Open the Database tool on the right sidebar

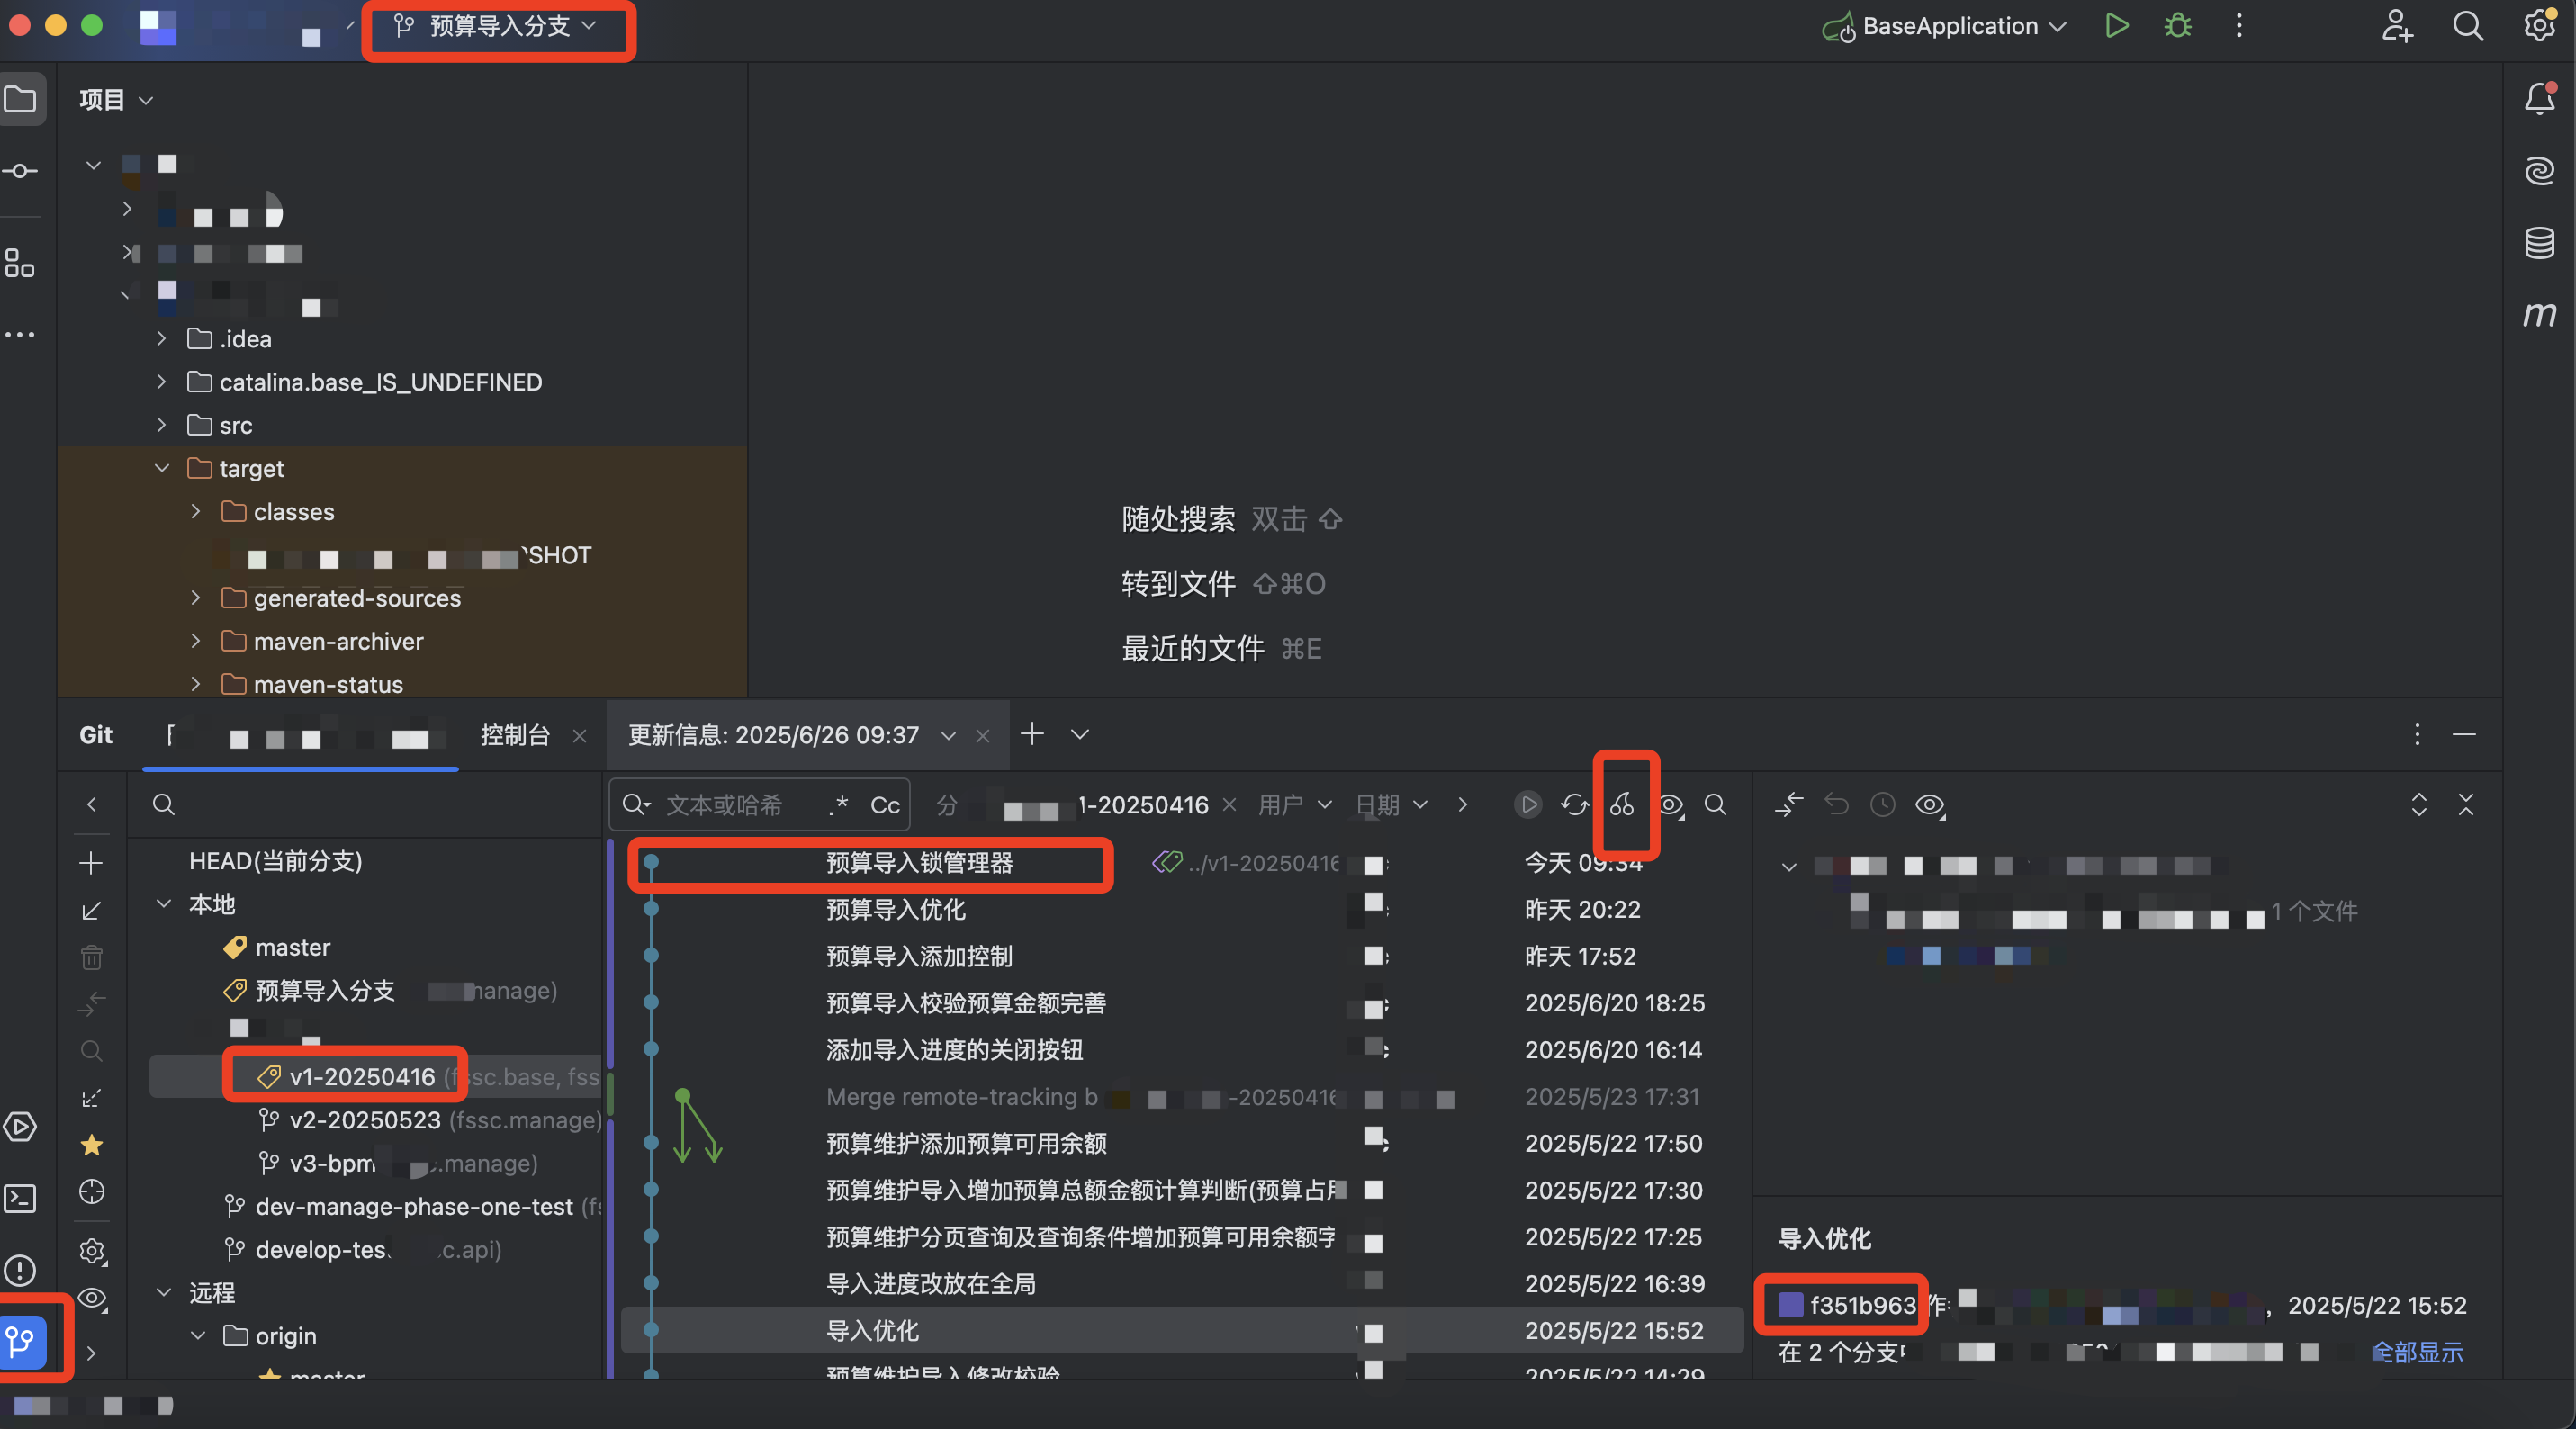(x=2540, y=242)
